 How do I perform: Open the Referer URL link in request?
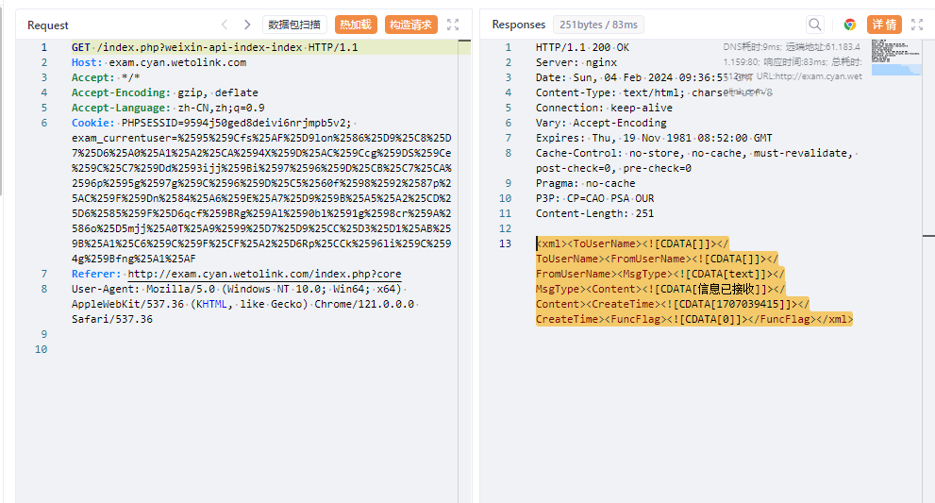click(264, 274)
